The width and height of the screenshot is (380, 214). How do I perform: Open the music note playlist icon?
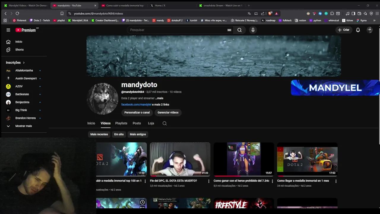347,13
